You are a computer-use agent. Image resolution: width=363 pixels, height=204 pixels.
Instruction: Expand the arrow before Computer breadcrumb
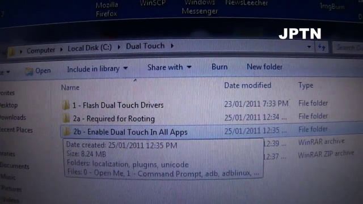pos(21,52)
